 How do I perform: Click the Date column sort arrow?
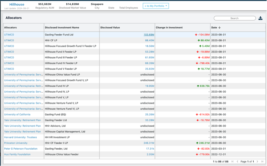[219, 28]
